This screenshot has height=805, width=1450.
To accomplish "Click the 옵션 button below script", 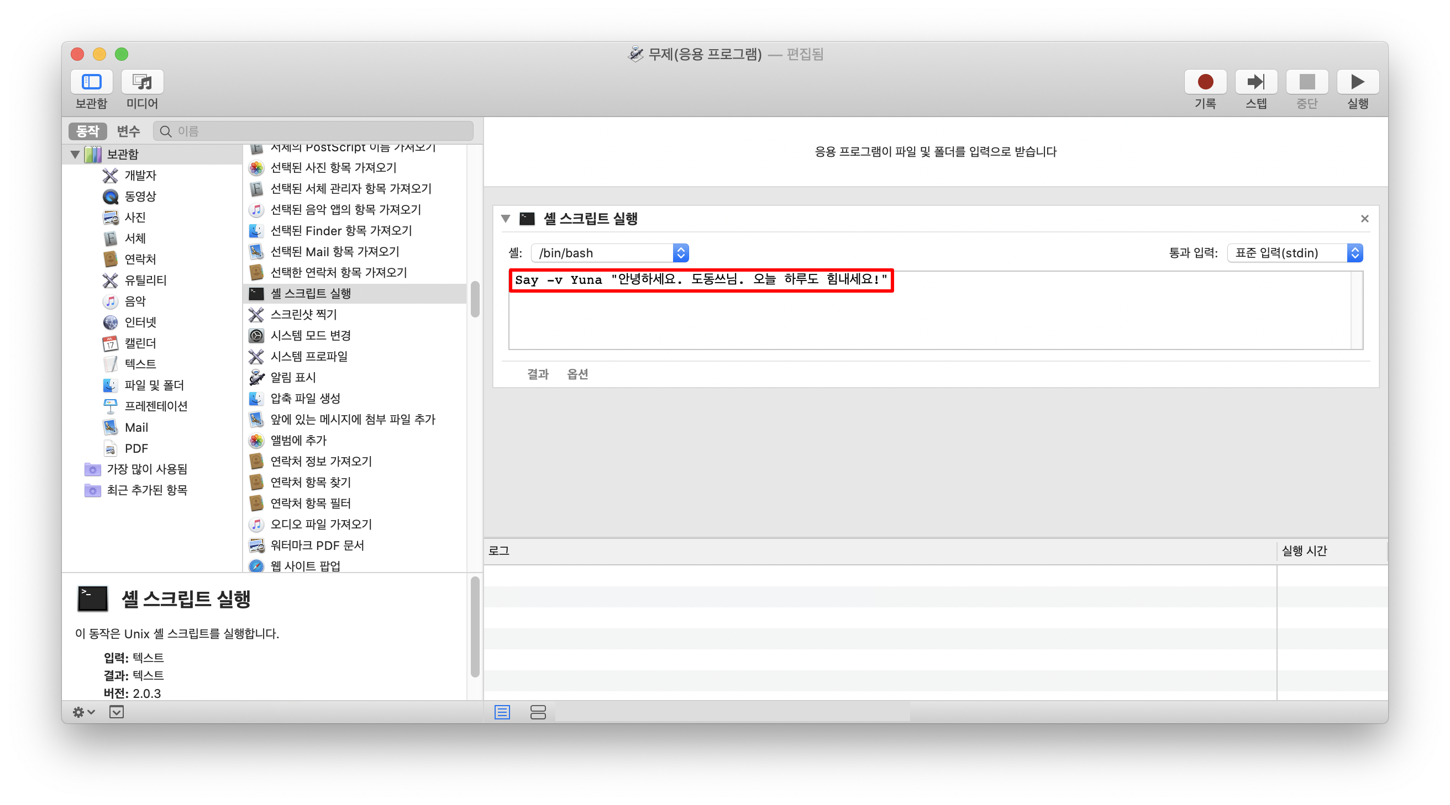I will [x=577, y=374].
